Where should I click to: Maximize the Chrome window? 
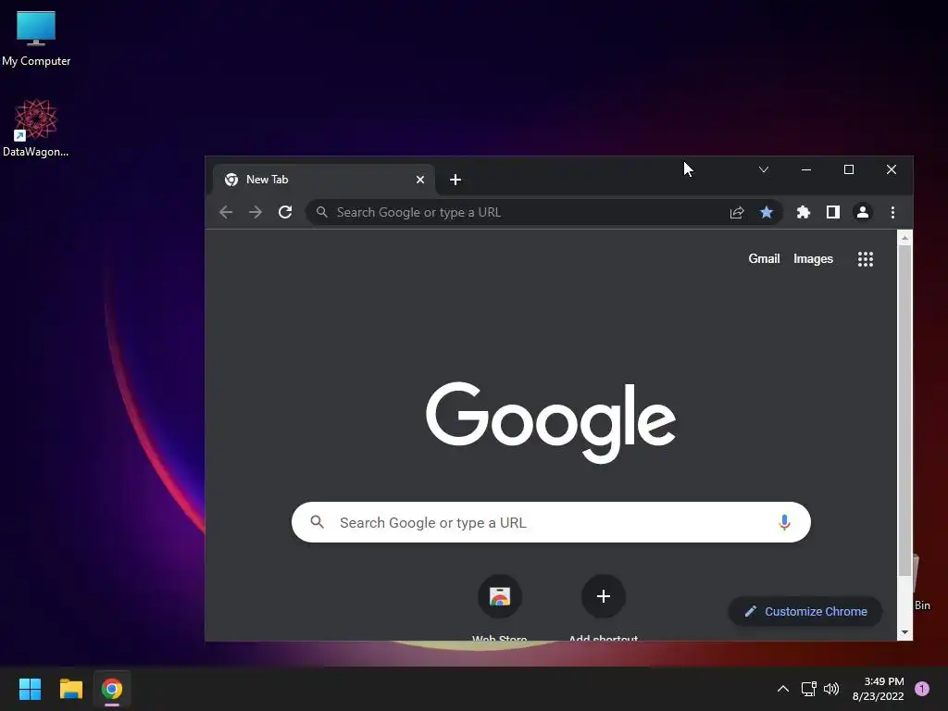[849, 170]
